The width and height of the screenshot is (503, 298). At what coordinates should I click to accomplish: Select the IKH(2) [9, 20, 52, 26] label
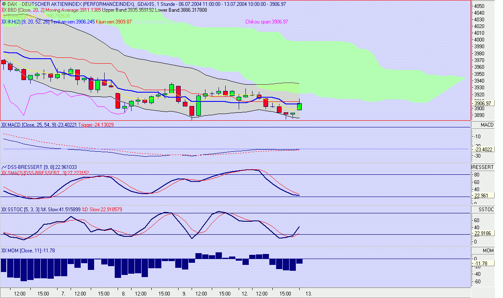(x=29, y=22)
